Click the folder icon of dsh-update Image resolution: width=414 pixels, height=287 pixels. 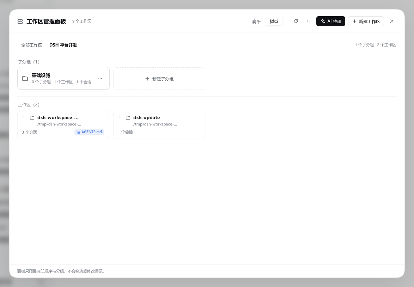pyautogui.click(x=128, y=117)
